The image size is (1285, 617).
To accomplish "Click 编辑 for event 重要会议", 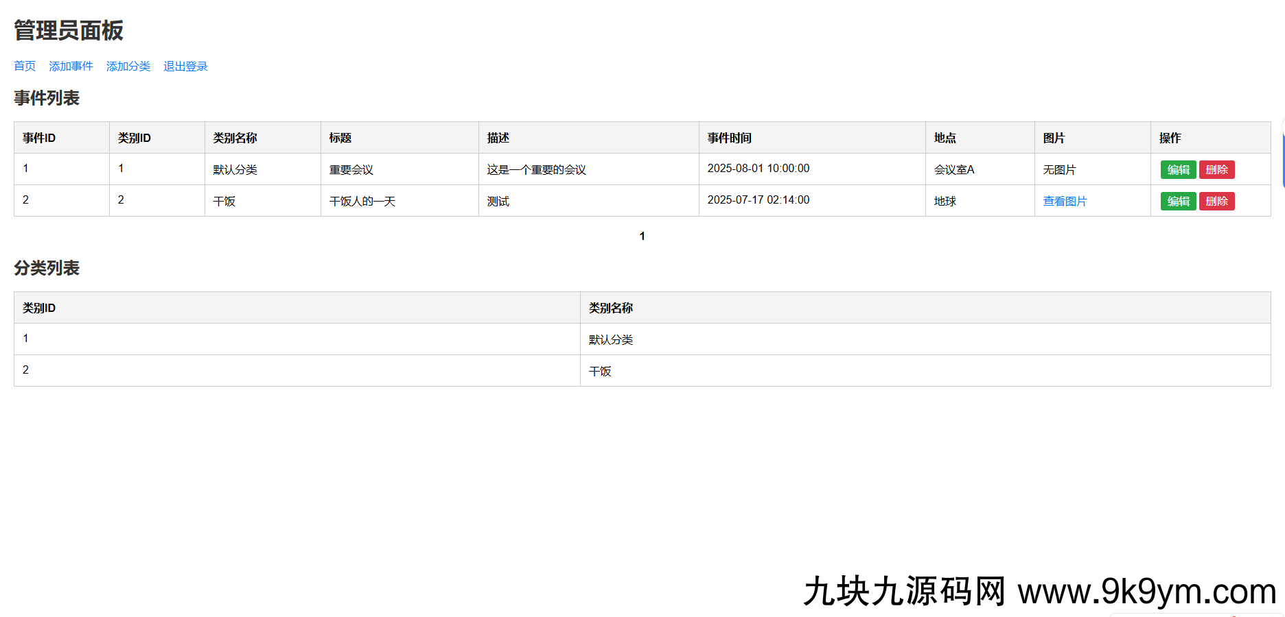I will 1178,169.
